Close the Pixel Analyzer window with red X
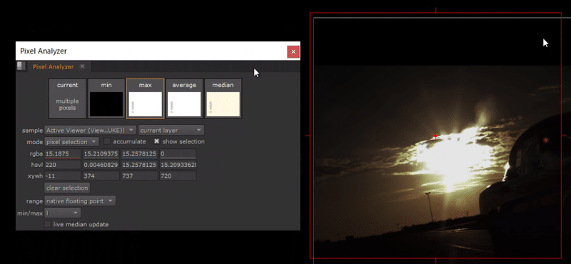Screen dimensions: 571x264 click(x=293, y=51)
